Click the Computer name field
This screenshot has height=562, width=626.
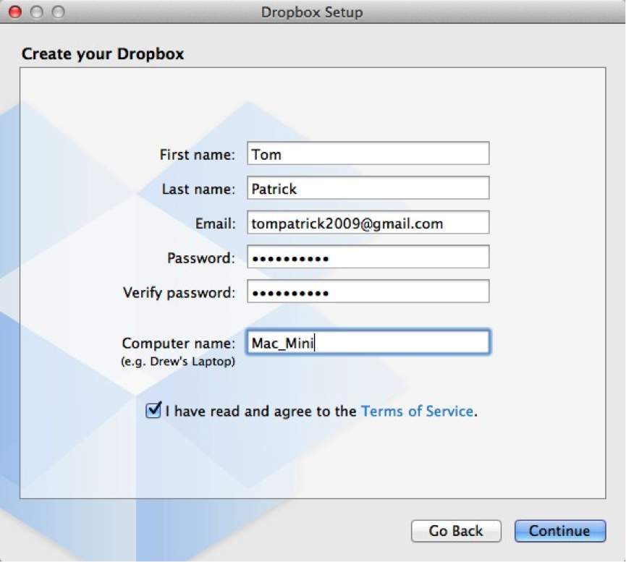click(x=368, y=342)
